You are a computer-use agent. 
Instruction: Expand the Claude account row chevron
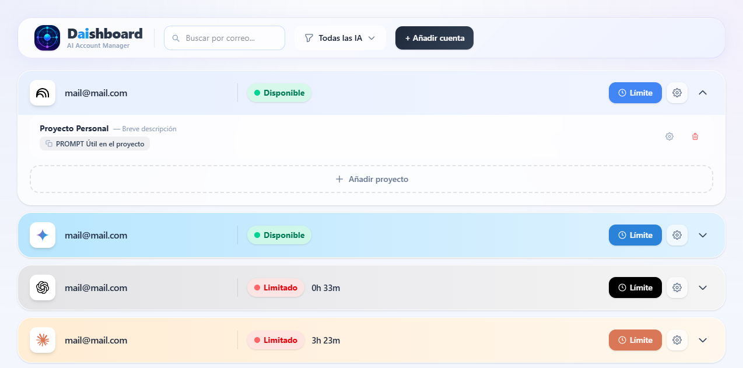[703, 340]
